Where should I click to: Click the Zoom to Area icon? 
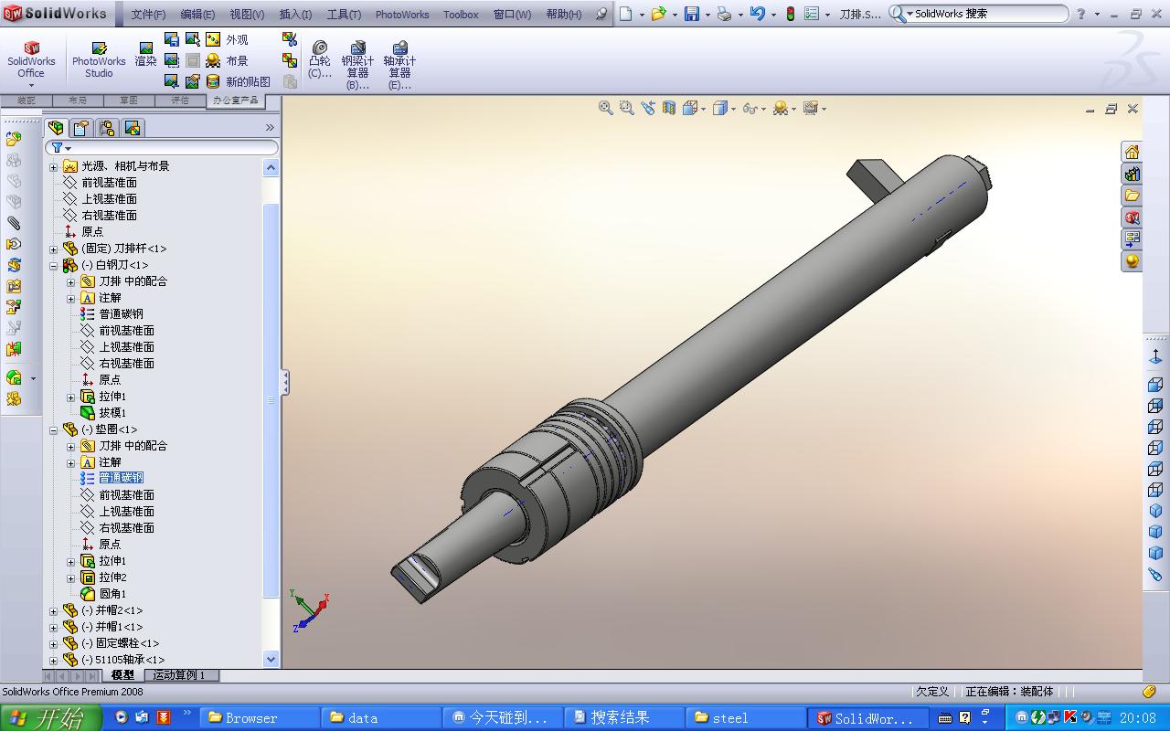click(626, 108)
